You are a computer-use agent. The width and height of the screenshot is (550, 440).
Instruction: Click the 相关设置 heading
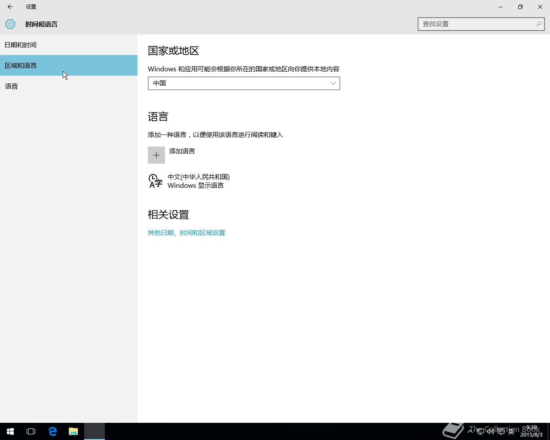click(x=168, y=214)
